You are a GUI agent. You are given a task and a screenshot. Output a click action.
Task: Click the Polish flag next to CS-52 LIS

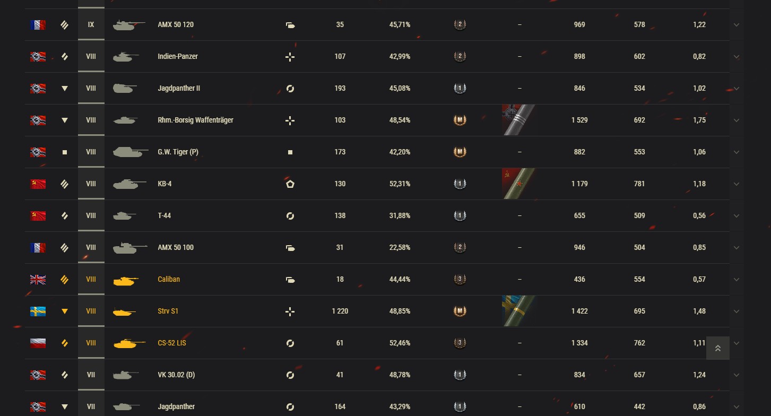38,343
